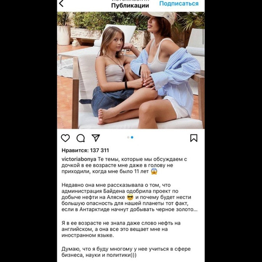
Task: Select the active blue carousel dot
Action: click(x=132, y=138)
